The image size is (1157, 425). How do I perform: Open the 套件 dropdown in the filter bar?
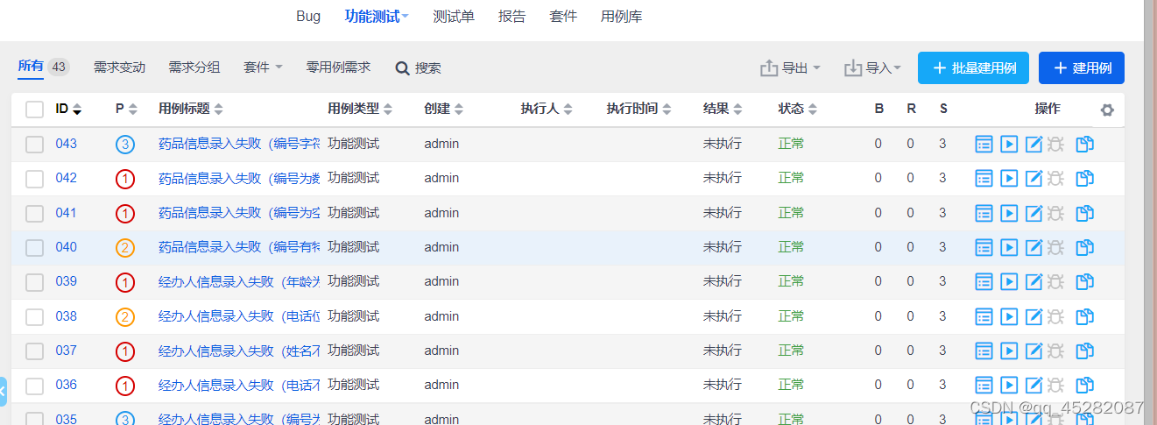click(263, 67)
